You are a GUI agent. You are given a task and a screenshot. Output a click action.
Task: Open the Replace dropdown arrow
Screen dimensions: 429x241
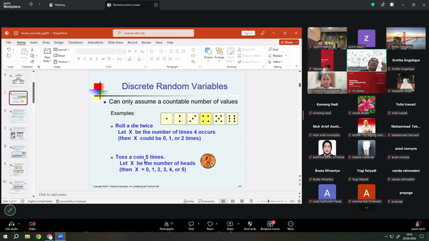click(286, 56)
